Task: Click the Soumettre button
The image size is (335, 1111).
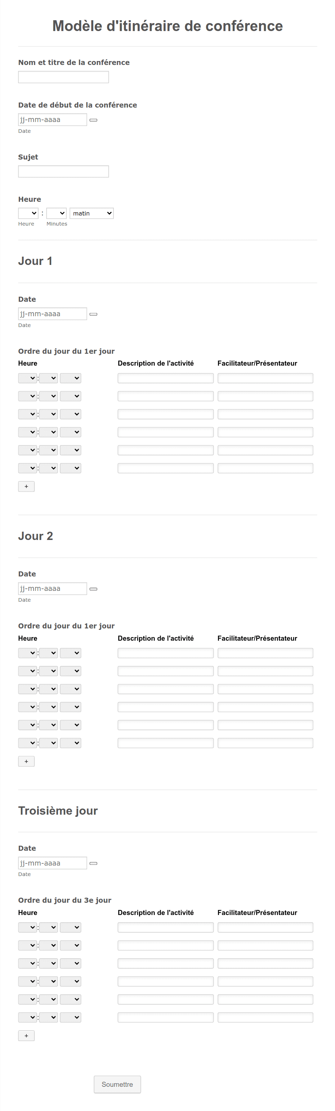Action: coord(117,1084)
